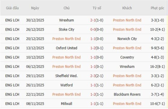168x109 pixels.
Task: Click the Wrexham home team link
Action: (66, 20)
